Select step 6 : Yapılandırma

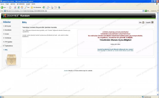coord(8,46)
